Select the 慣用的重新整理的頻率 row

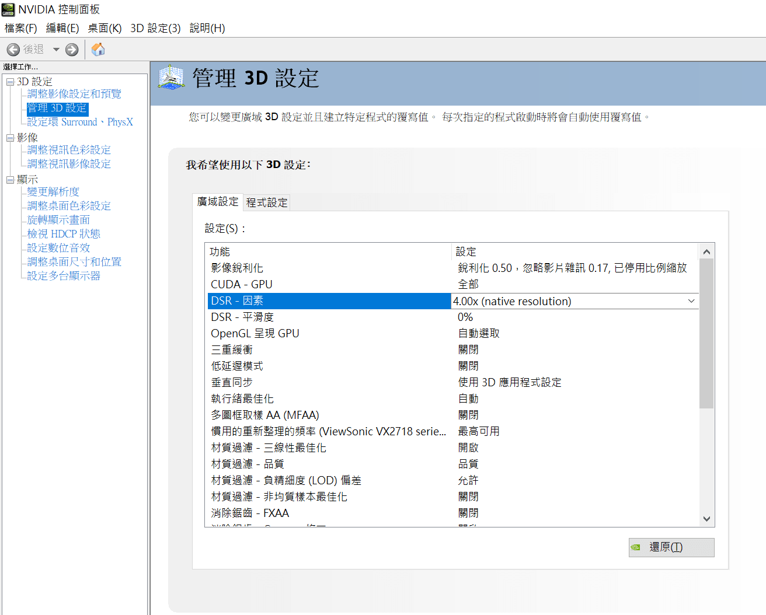452,431
